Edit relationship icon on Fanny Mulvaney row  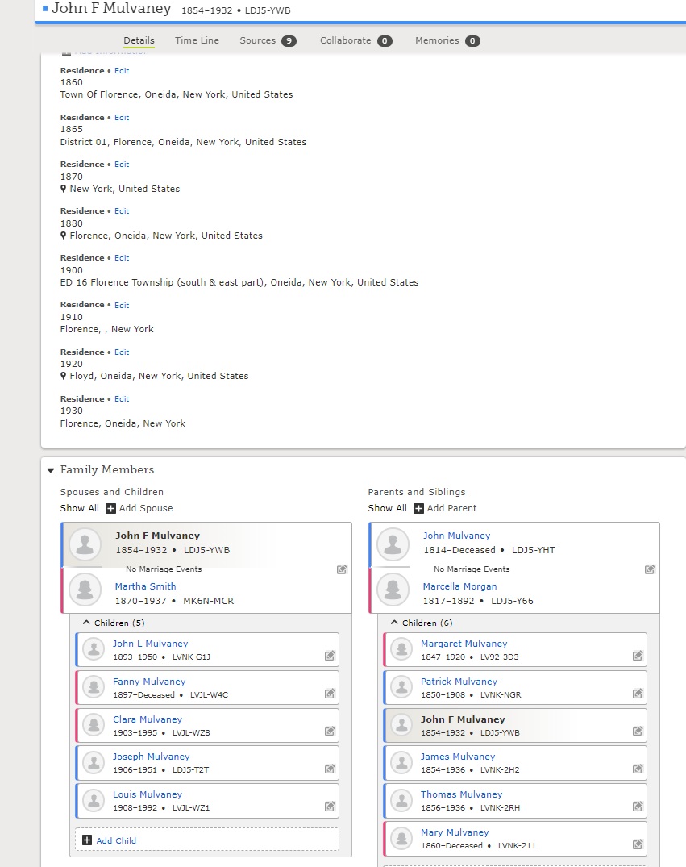(x=330, y=693)
